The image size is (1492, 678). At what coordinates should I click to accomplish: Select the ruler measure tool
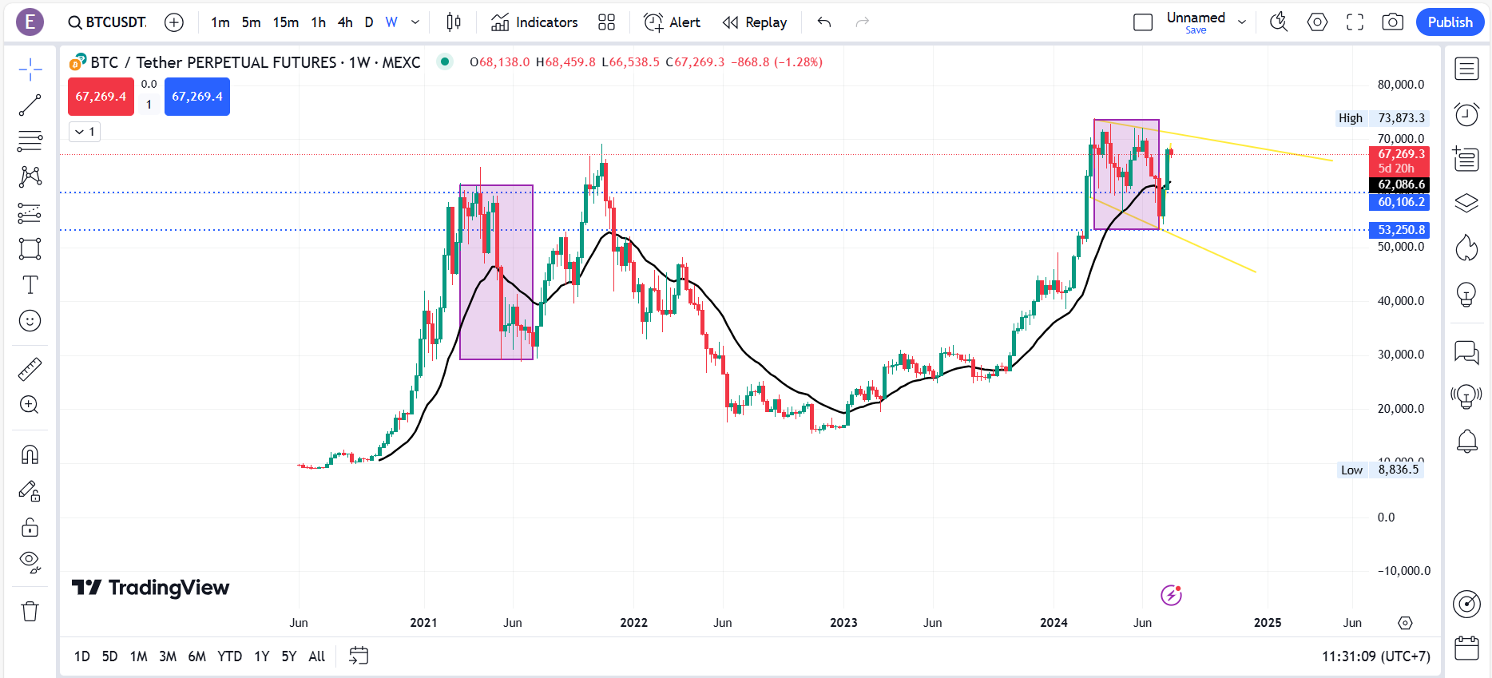30,369
